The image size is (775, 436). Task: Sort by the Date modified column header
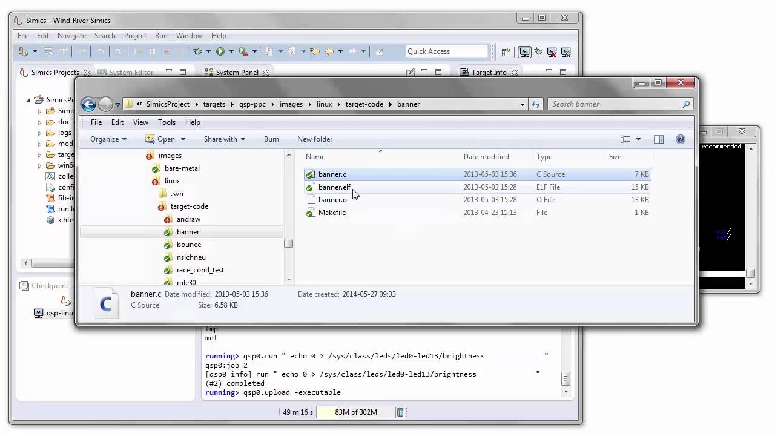(486, 157)
